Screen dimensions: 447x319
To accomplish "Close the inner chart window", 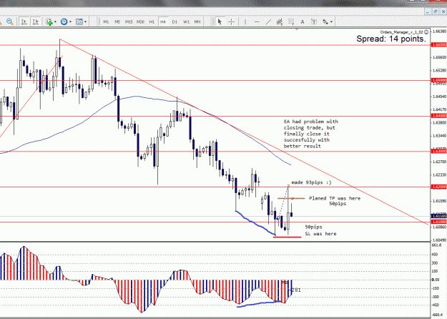I will (443, 11).
